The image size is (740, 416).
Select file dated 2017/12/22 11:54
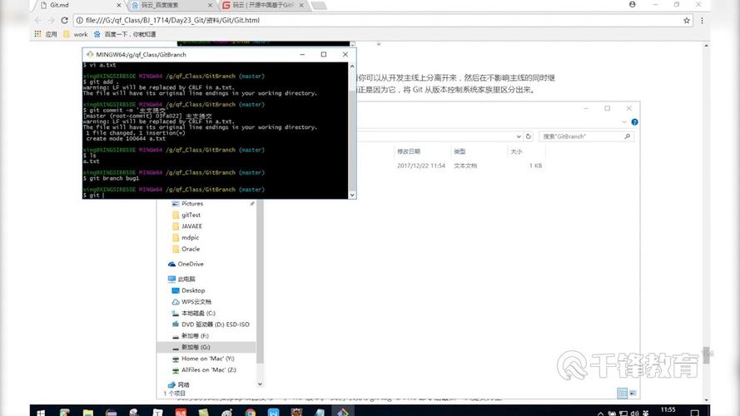(421, 166)
